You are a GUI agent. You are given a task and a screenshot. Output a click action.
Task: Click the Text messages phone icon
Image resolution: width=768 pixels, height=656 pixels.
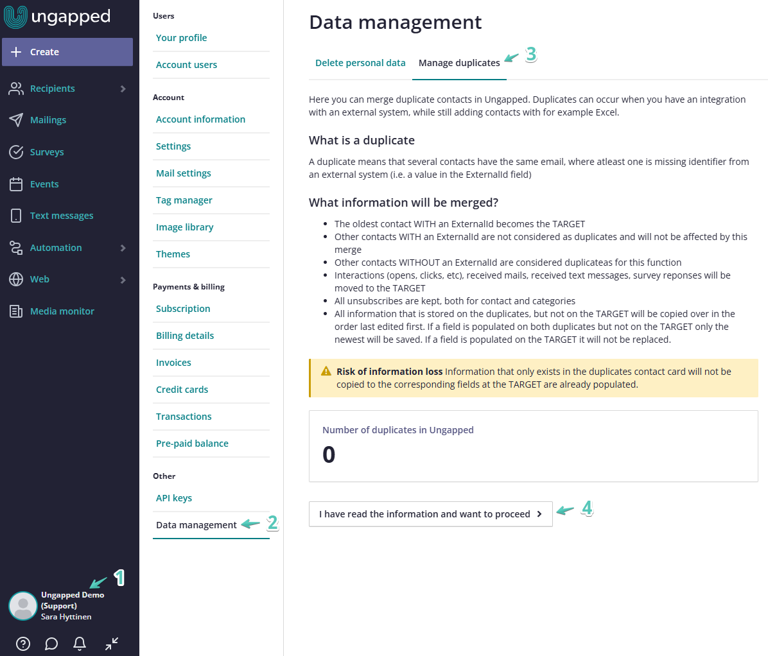pyautogui.click(x=16, y=216)
